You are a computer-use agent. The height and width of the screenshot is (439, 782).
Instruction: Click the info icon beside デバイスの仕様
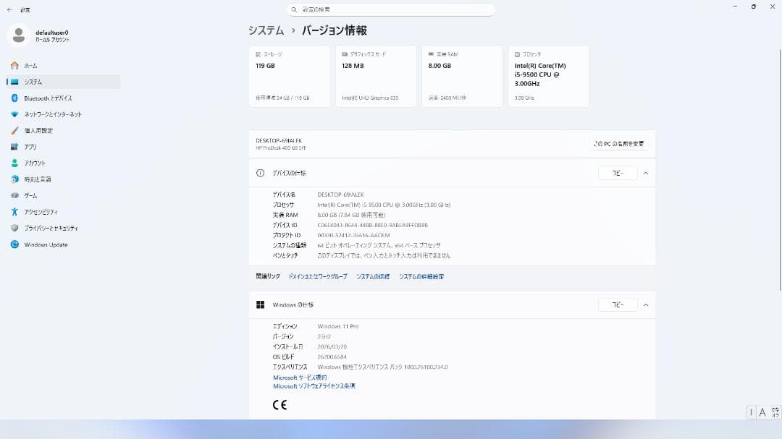(261, 173)
